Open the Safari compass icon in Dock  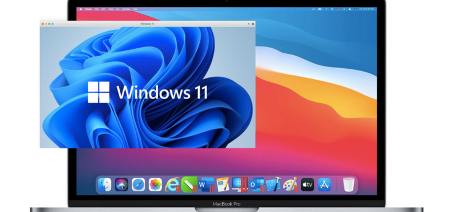139,184
